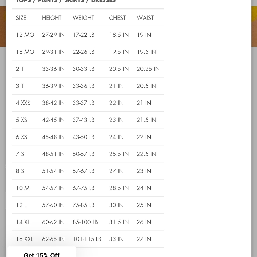Click the 101-115 LB weight value
The image size is (257, 257).
pos(87,239)
